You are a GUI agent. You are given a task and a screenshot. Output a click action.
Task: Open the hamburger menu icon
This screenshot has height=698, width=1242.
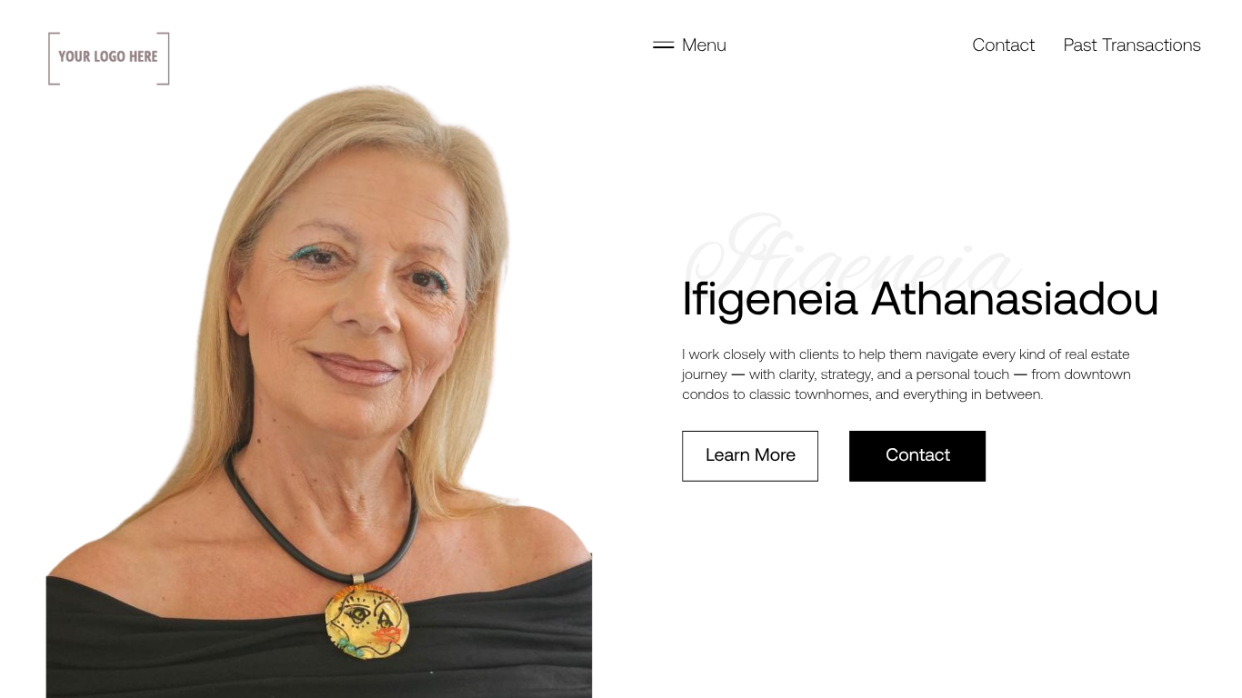tap(663, 45)
